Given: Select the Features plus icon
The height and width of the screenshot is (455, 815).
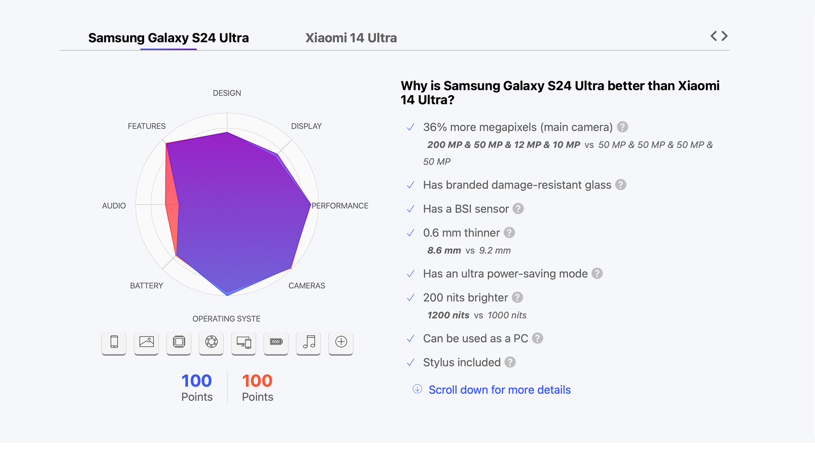Looking at the screenshot, I should 341,342.
